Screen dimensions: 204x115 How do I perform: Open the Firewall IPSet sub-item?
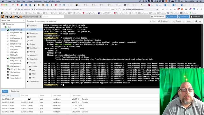pyautogui.click(x=33, y=74)
